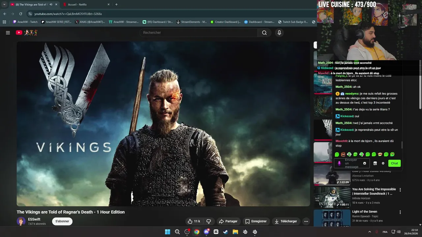Open Google Chrome from the taskbar
The width and height of the screenshot is (422, 237).
[197, 232]
